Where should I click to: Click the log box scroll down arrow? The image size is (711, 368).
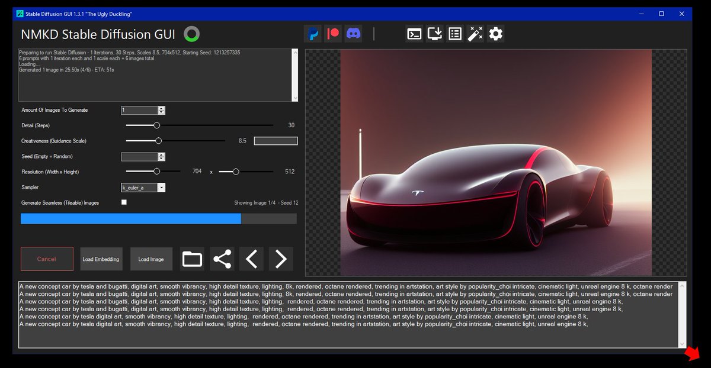click(294, 98)
